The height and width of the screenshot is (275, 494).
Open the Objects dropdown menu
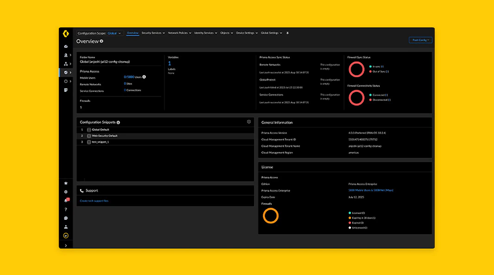tap(227, 33)
